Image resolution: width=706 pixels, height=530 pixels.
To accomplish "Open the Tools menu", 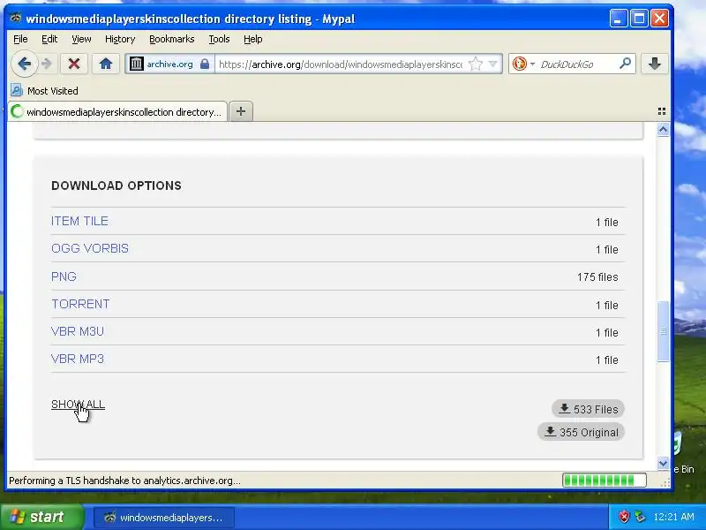I will 219,39.
